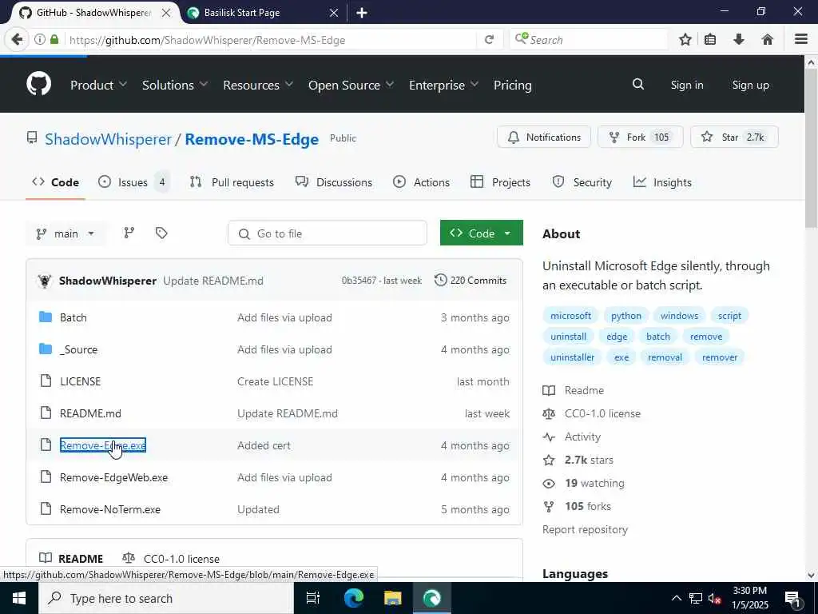The height and width of the screenshot is (614, 818).
Task: Click the Pricing link in the header
Action: tap(512, 85)
